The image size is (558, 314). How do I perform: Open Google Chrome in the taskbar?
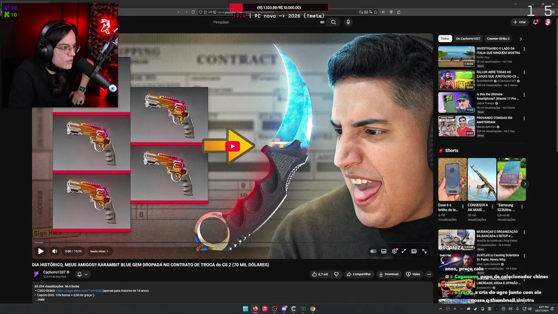pyautogui.click(x=313, y=309)
